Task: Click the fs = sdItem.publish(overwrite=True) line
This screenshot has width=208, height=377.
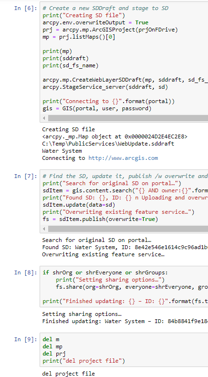Action: click(x=100, y=219)
